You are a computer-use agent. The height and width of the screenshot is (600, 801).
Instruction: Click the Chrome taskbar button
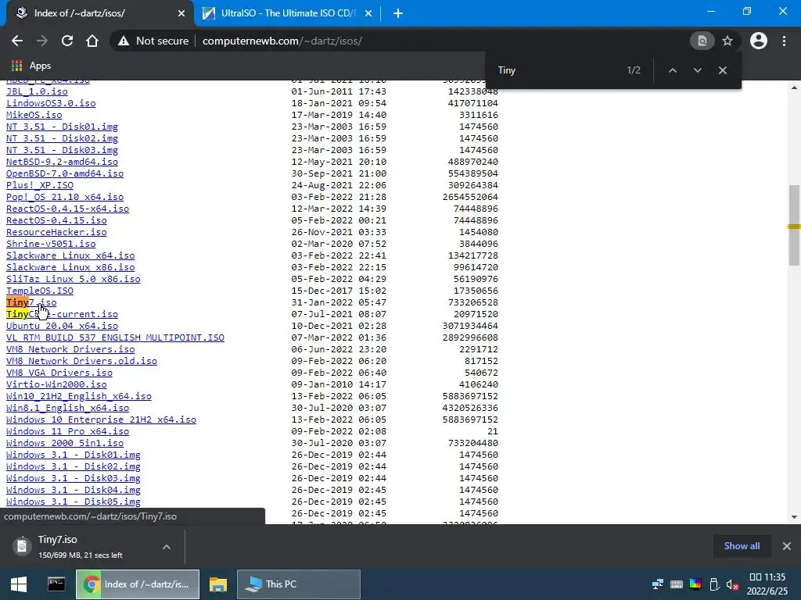(138, 584)
